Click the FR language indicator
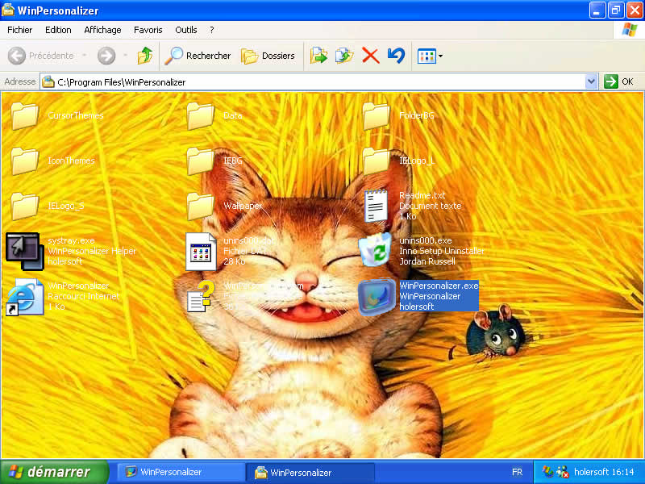 point(517,472)
